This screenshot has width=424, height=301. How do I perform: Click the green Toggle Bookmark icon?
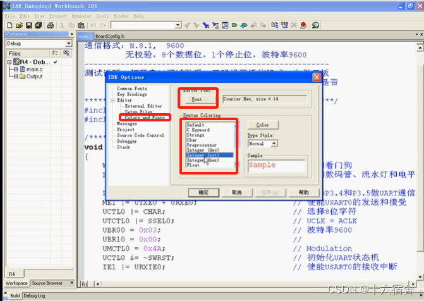(x=234, y=25)
